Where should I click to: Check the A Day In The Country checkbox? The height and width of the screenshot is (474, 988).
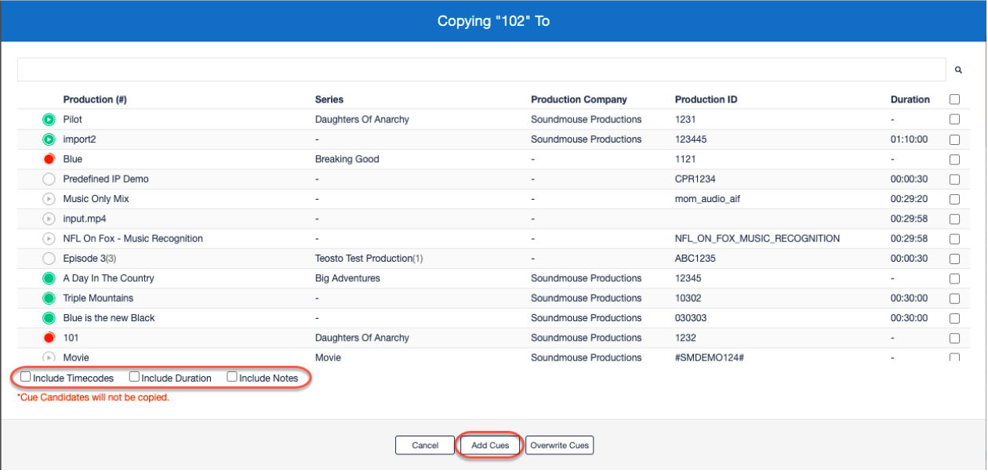point(954,278)
